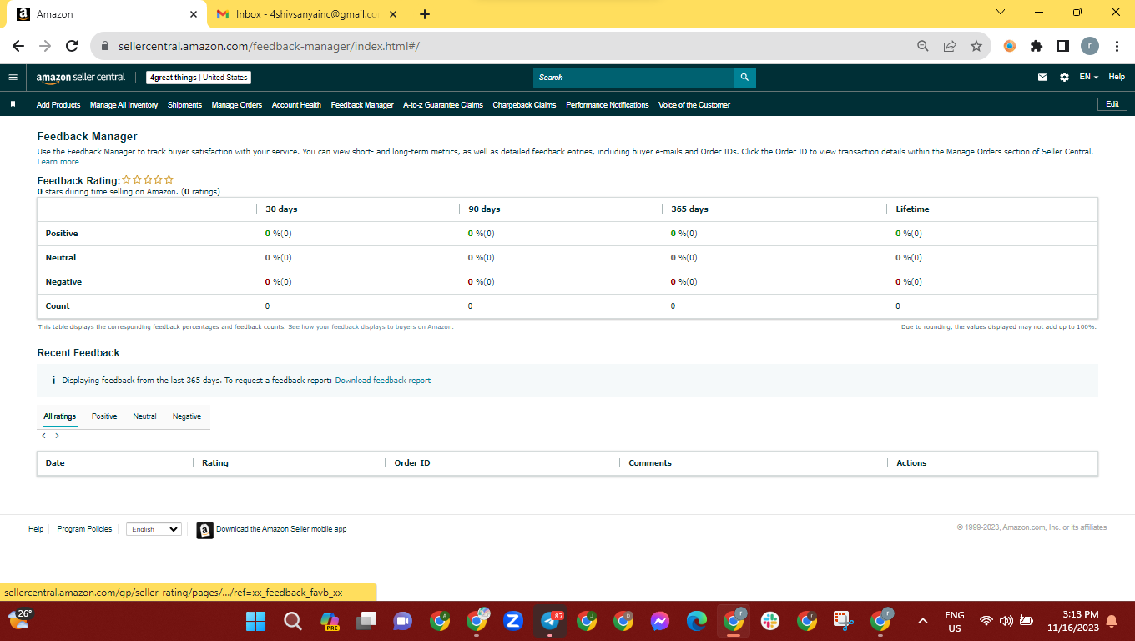Click Download feedback report link
The width and height of the screenshot is (1135, 641).
pyautogui.click(x=383, y=381)
